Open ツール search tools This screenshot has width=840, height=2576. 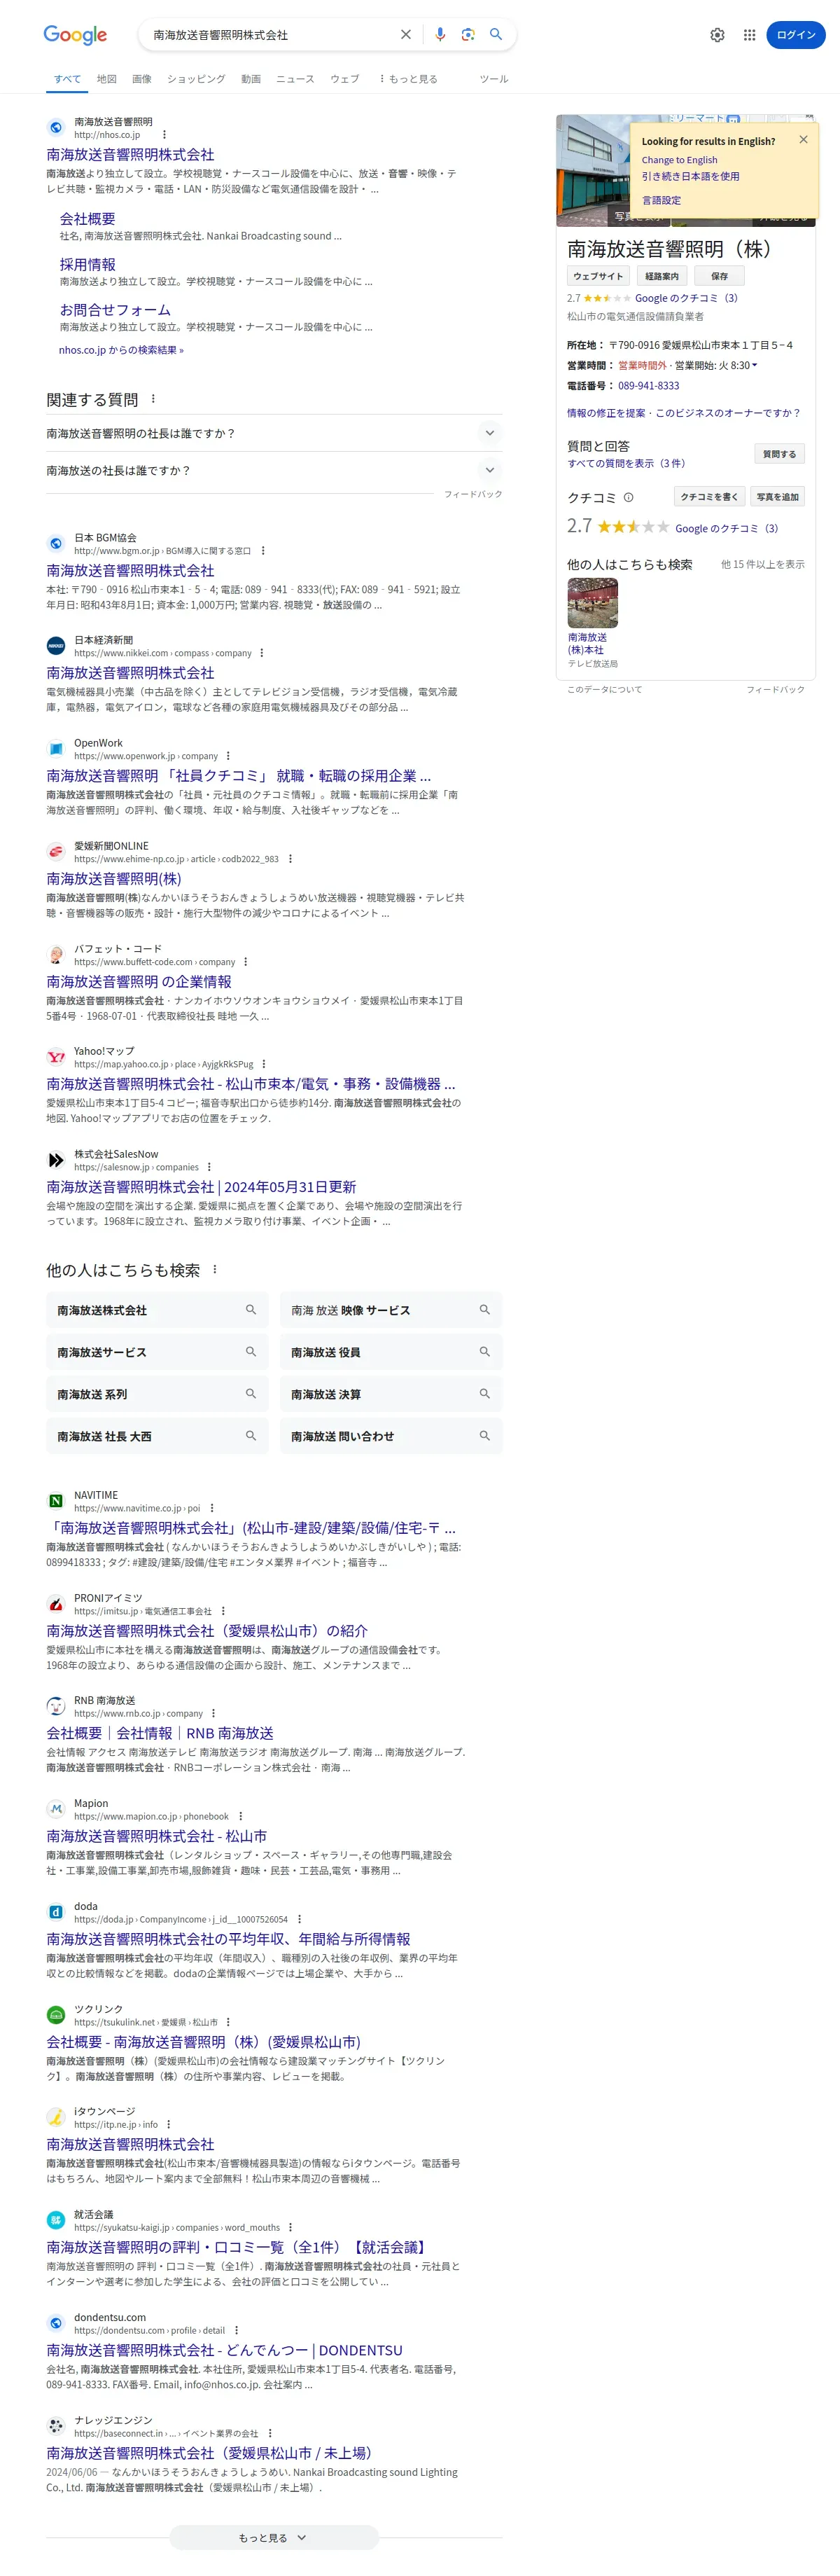point(494,79)
